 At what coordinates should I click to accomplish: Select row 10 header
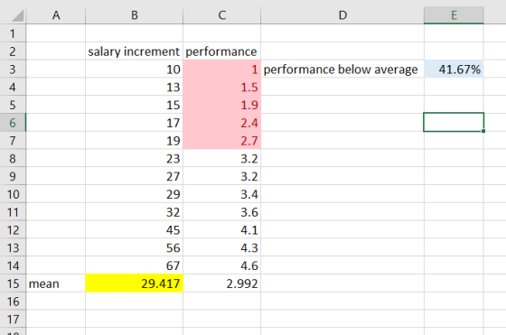[x=13, y=194]
